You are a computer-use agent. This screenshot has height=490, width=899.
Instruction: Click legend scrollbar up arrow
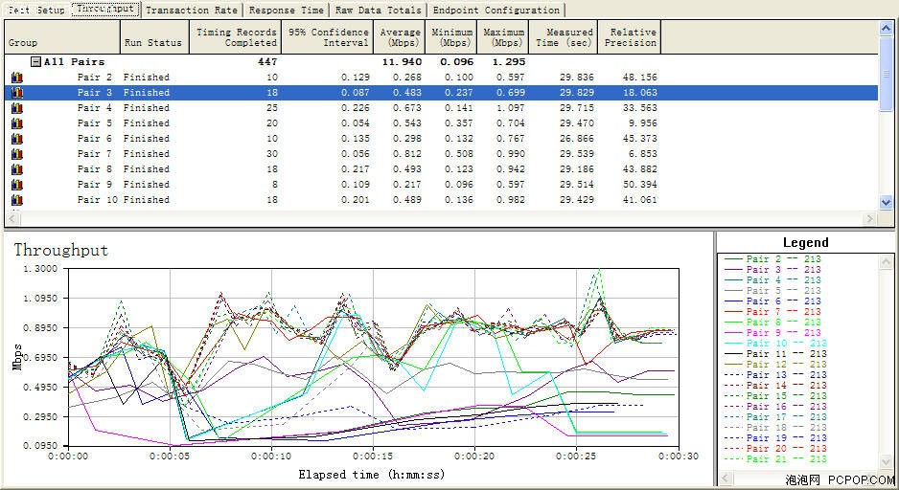(884, 261)
